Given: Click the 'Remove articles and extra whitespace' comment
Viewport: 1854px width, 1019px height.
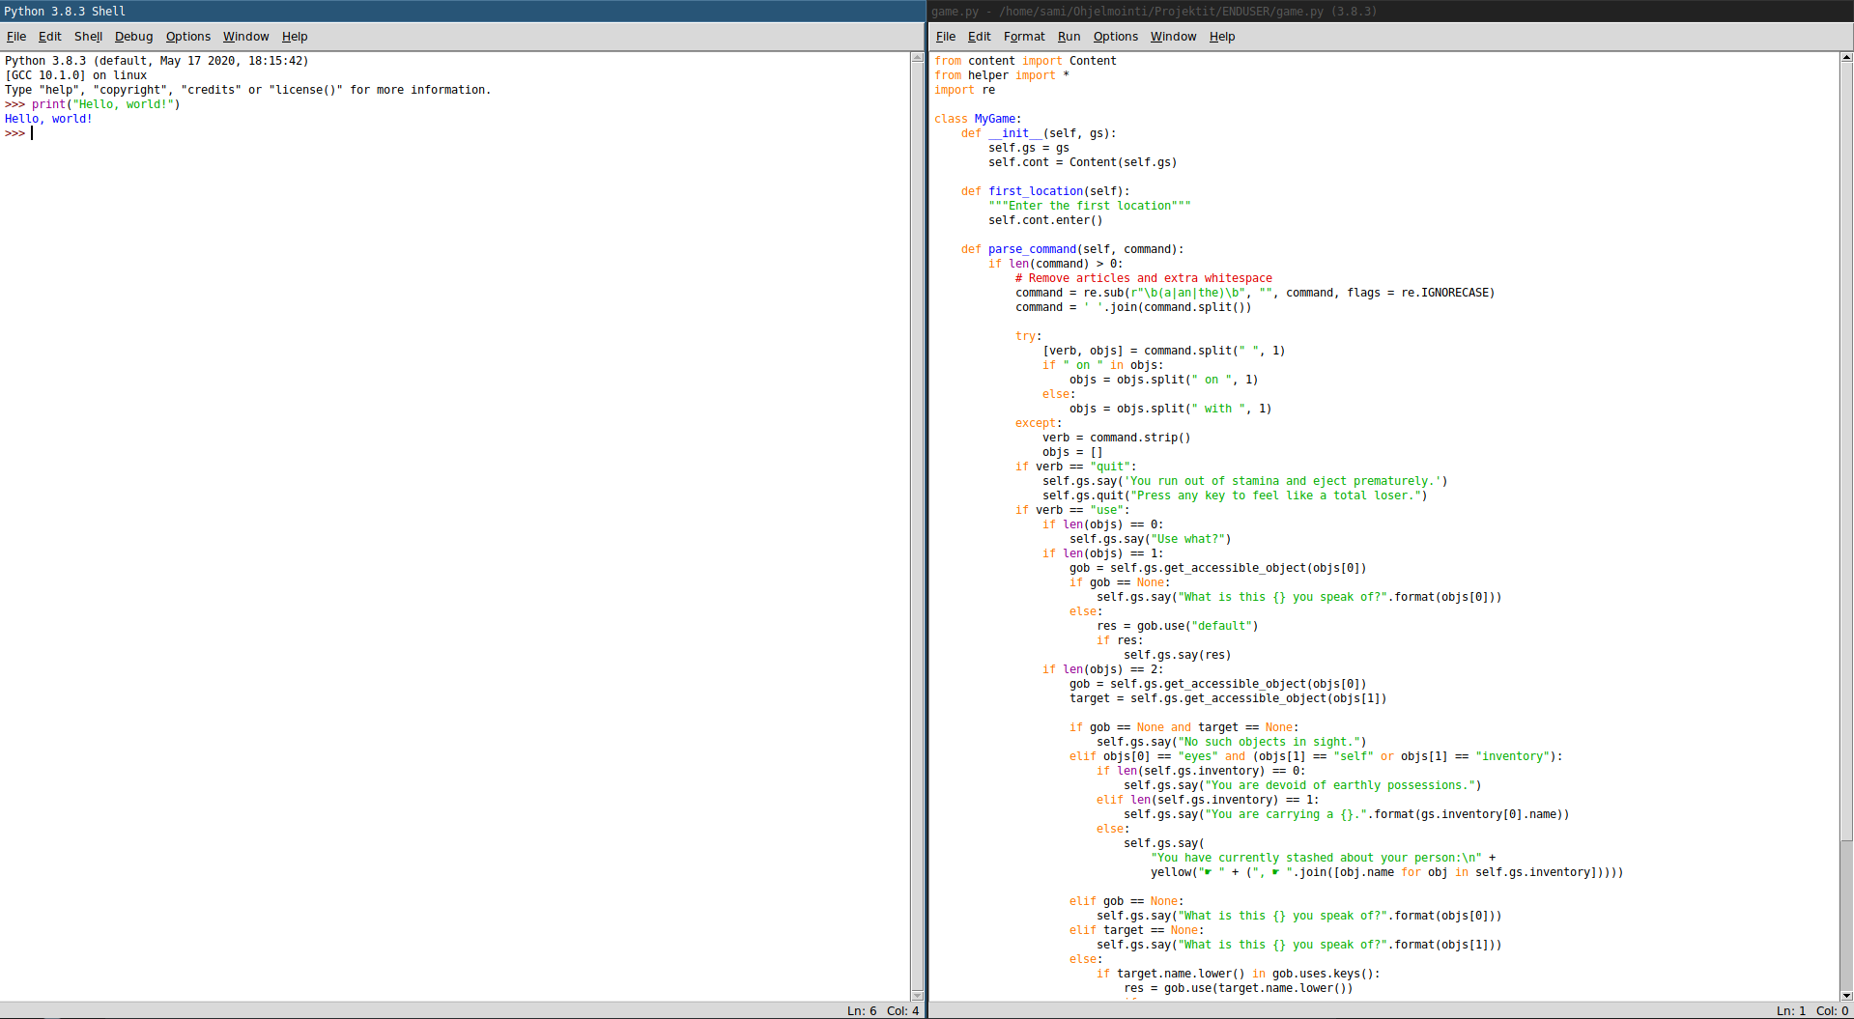Looking at the screenshot, I should pos(1144,278).
